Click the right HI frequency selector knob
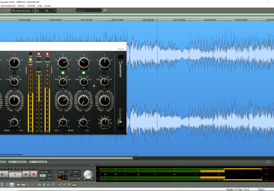 point(105,100)
